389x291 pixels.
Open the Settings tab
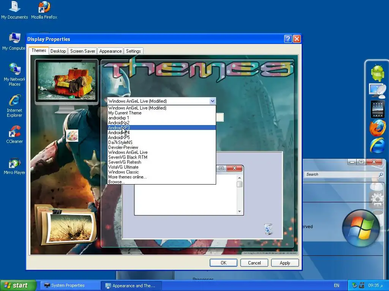133,51
